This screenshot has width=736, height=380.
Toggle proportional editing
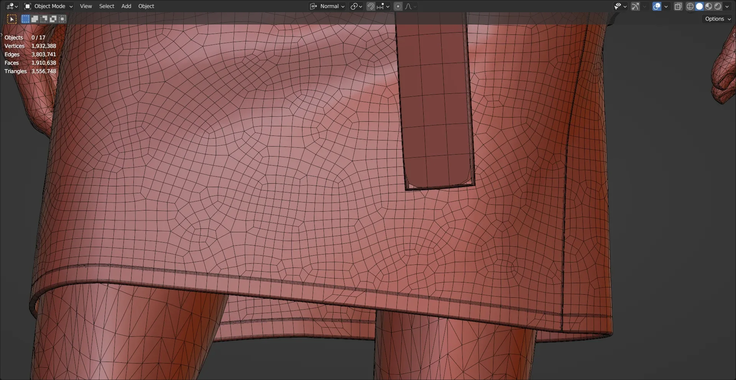[398, 6]
